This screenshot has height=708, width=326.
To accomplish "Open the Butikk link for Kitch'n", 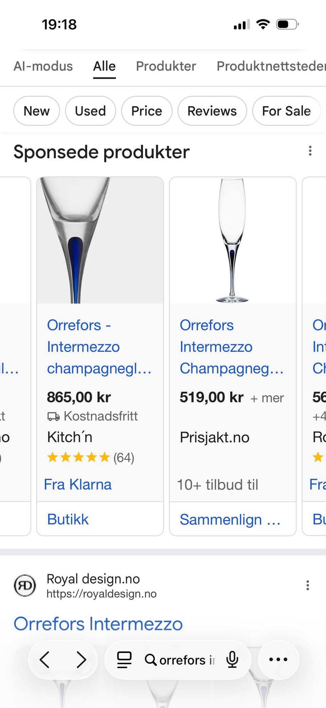I will coord(68,519).
